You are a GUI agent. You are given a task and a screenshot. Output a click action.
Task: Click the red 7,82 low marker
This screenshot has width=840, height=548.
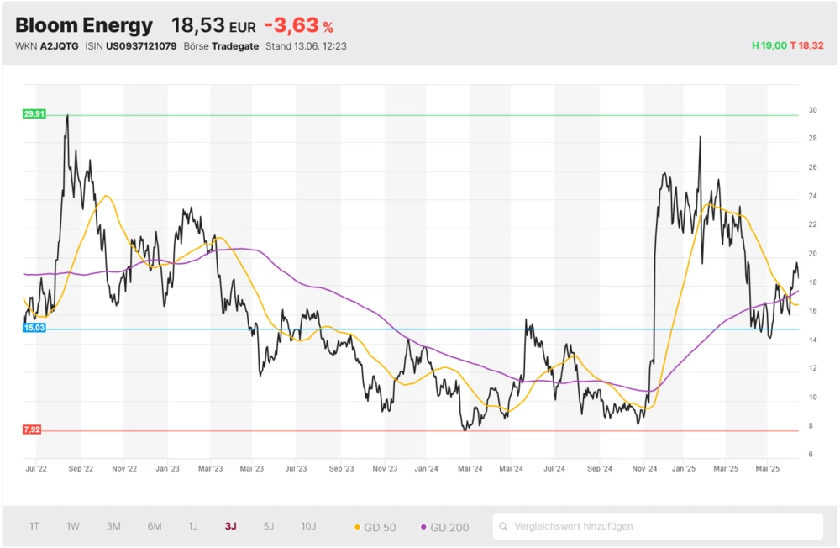tap(31, 429)
